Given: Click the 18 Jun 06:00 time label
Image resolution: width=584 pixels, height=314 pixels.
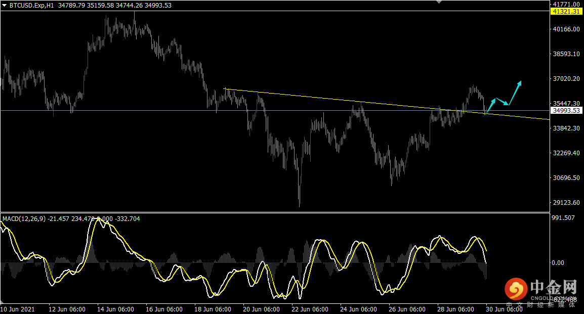Looking at the screenshot, I should (x=213, y=309).
